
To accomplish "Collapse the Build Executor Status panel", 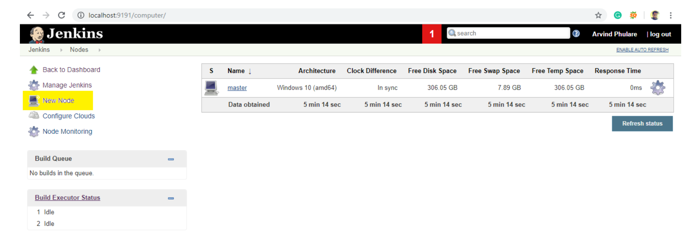I will 171,198.
